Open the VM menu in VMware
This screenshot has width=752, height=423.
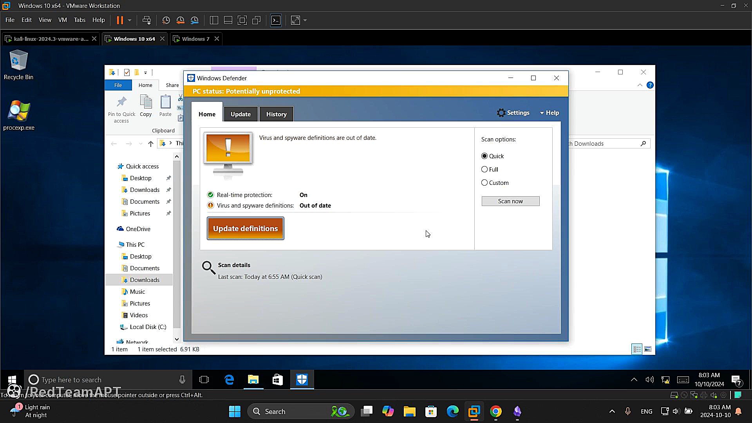[62, 20]
